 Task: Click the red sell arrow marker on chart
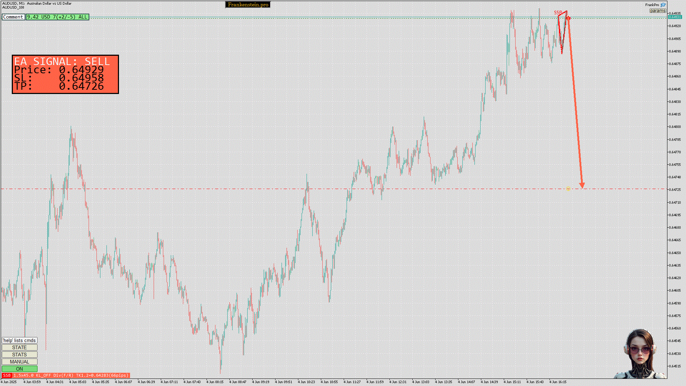tap(568, 18)
